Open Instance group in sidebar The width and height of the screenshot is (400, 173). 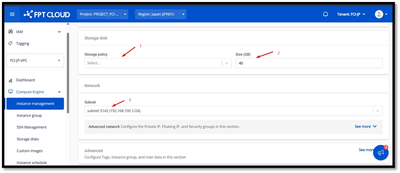29,115
